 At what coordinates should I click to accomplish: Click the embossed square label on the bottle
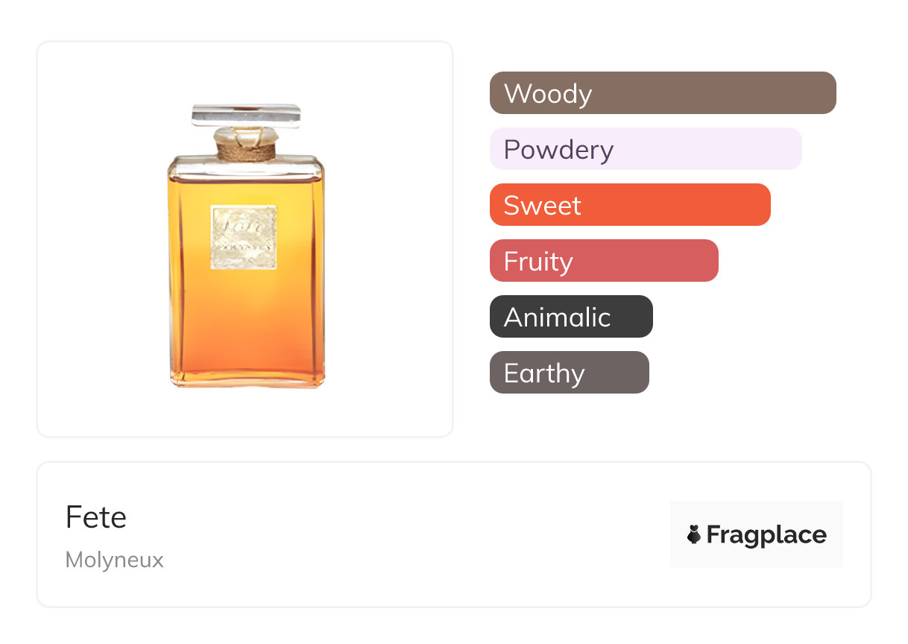coord(244,237)
